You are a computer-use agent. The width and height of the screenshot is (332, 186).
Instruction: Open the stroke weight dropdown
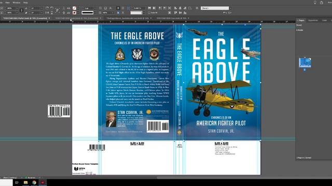(x=94, y=8)
